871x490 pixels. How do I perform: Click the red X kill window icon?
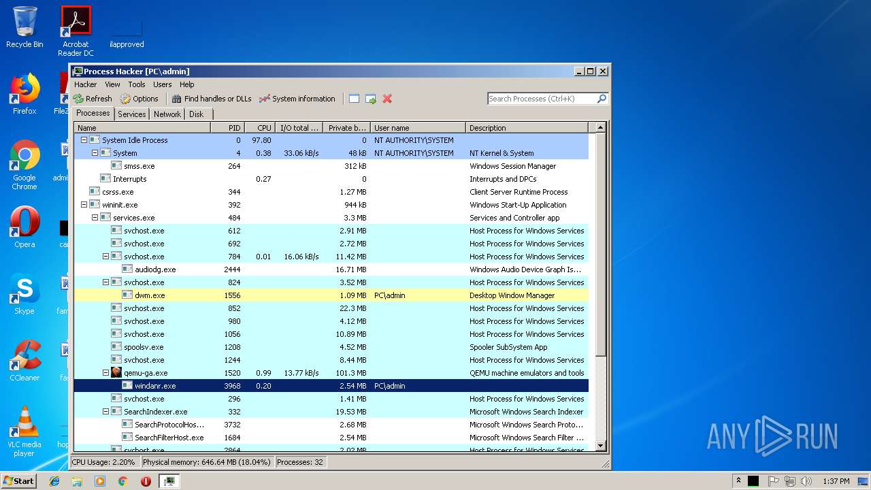[387, 99]
